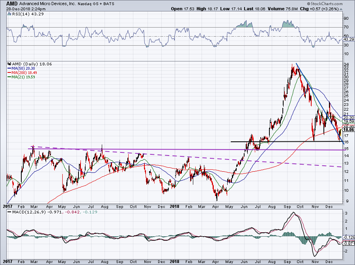Click the Last 18.06 value in header
Viewport: 355px width, 265px height.
click(x=255, y=9)
